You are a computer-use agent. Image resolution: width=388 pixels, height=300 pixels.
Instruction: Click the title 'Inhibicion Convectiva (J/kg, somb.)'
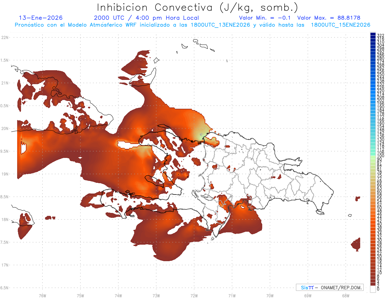[198, 8]
